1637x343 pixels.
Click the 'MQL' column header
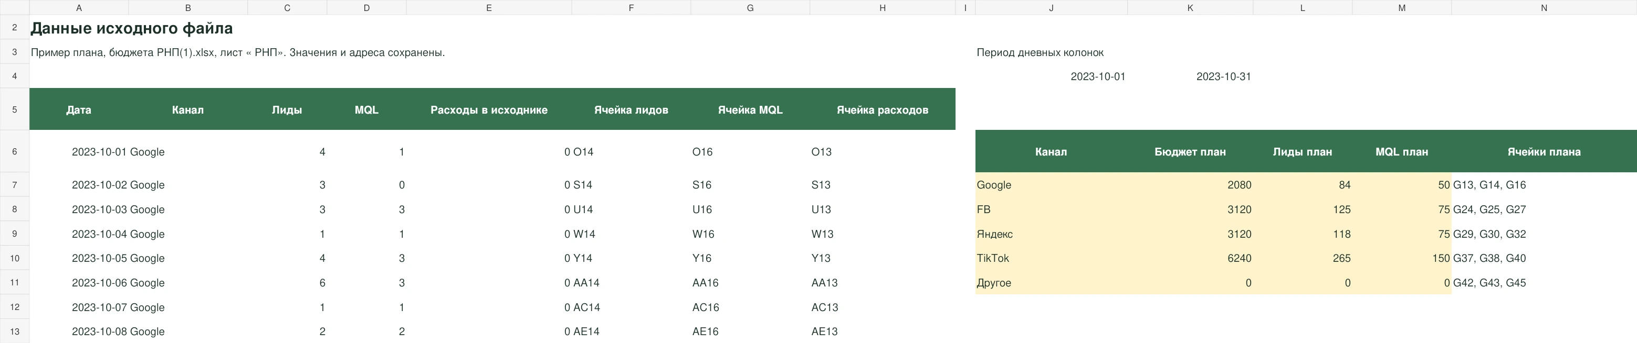pyautogui.click(x=366, y=109)
